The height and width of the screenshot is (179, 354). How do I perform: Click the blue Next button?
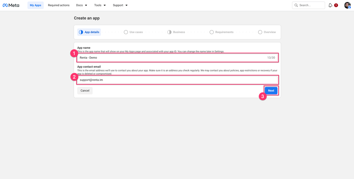271,90
